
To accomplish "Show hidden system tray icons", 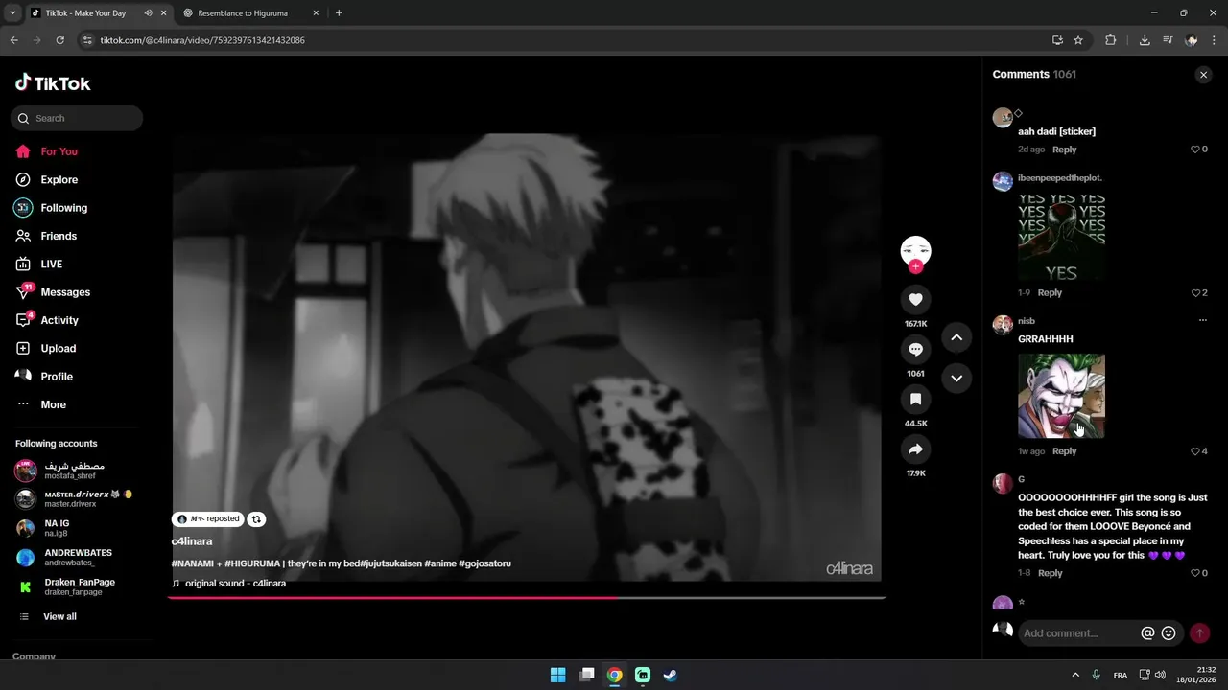I will pyautogui.click(x=1075, y=676).
